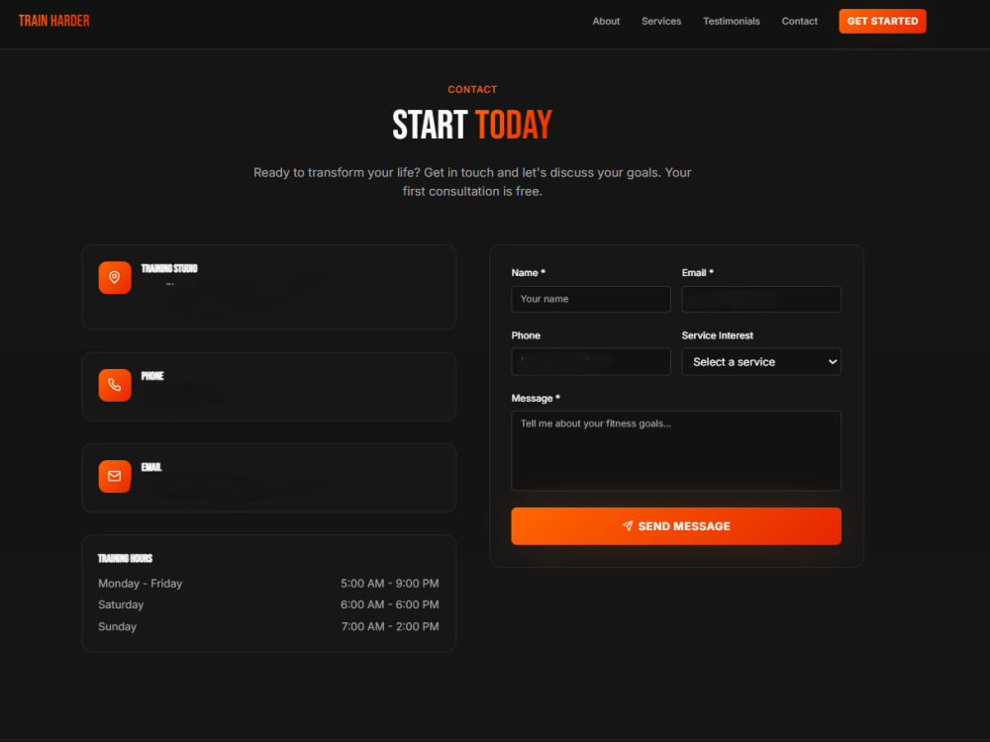Click the Training Hours heading
Viewport: 990px width, 742px height.
click(x=125, y=558)
